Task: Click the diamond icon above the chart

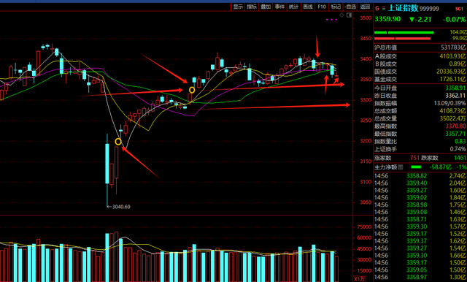Action: pos(342,15)
